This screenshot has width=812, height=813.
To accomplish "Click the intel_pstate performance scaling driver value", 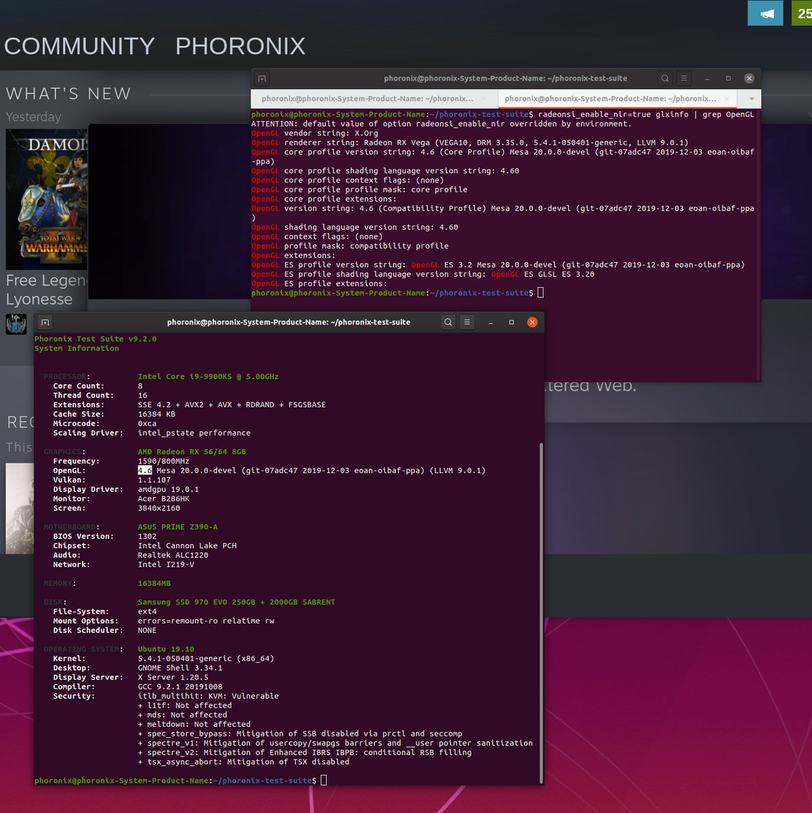I will (194, 433).
